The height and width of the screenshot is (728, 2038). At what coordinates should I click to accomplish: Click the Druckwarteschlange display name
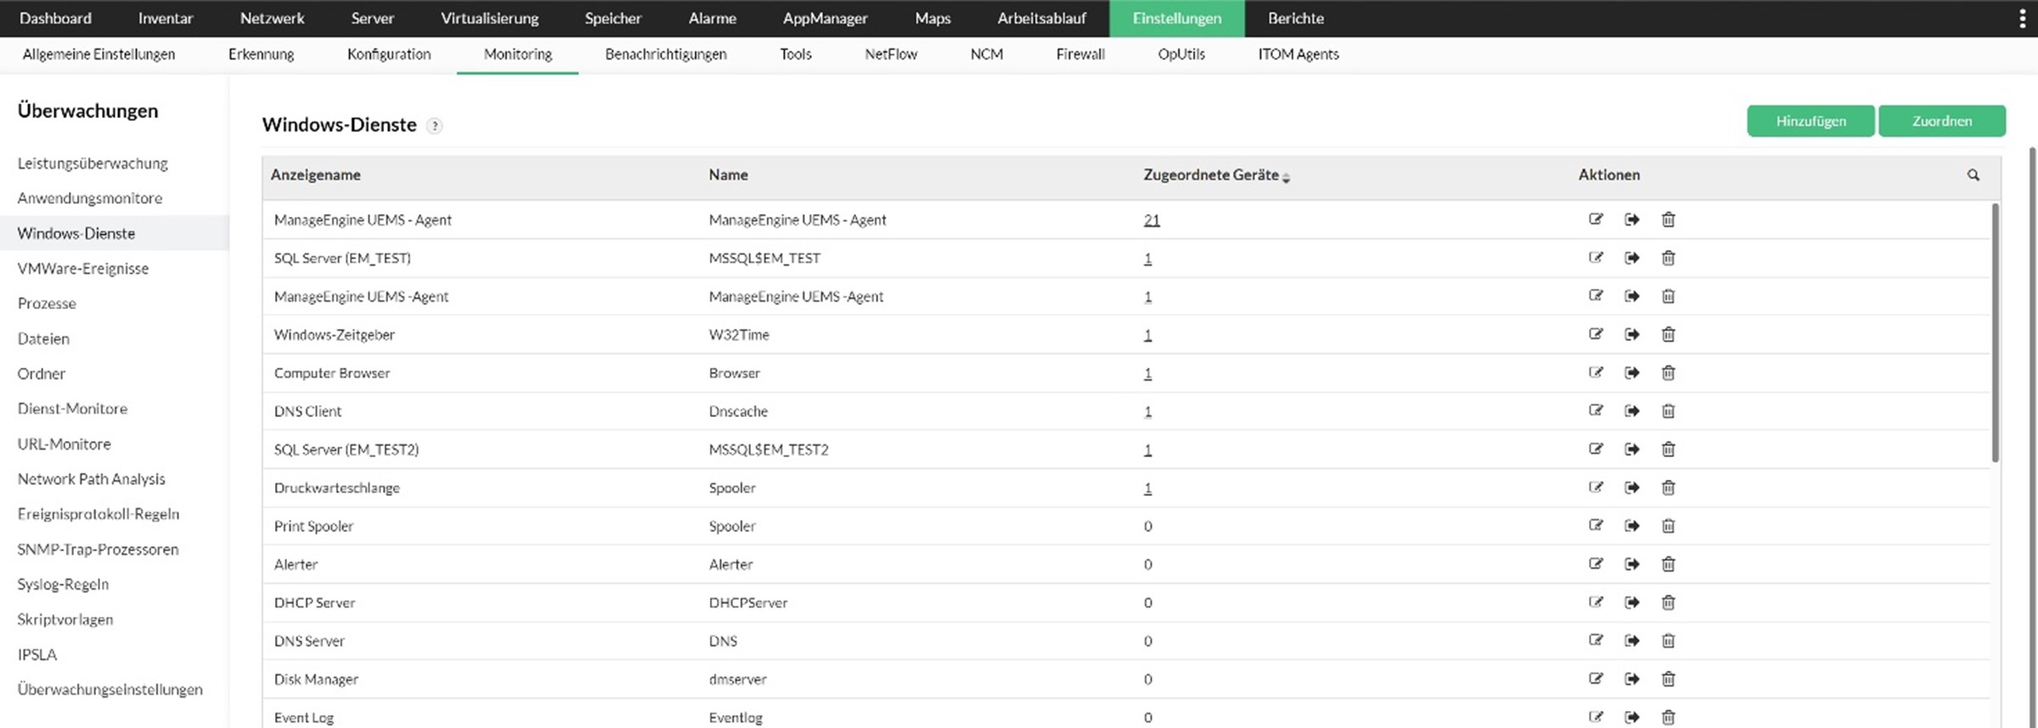336,488
